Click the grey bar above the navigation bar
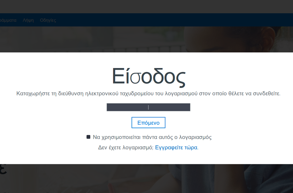 click(146, 7)
